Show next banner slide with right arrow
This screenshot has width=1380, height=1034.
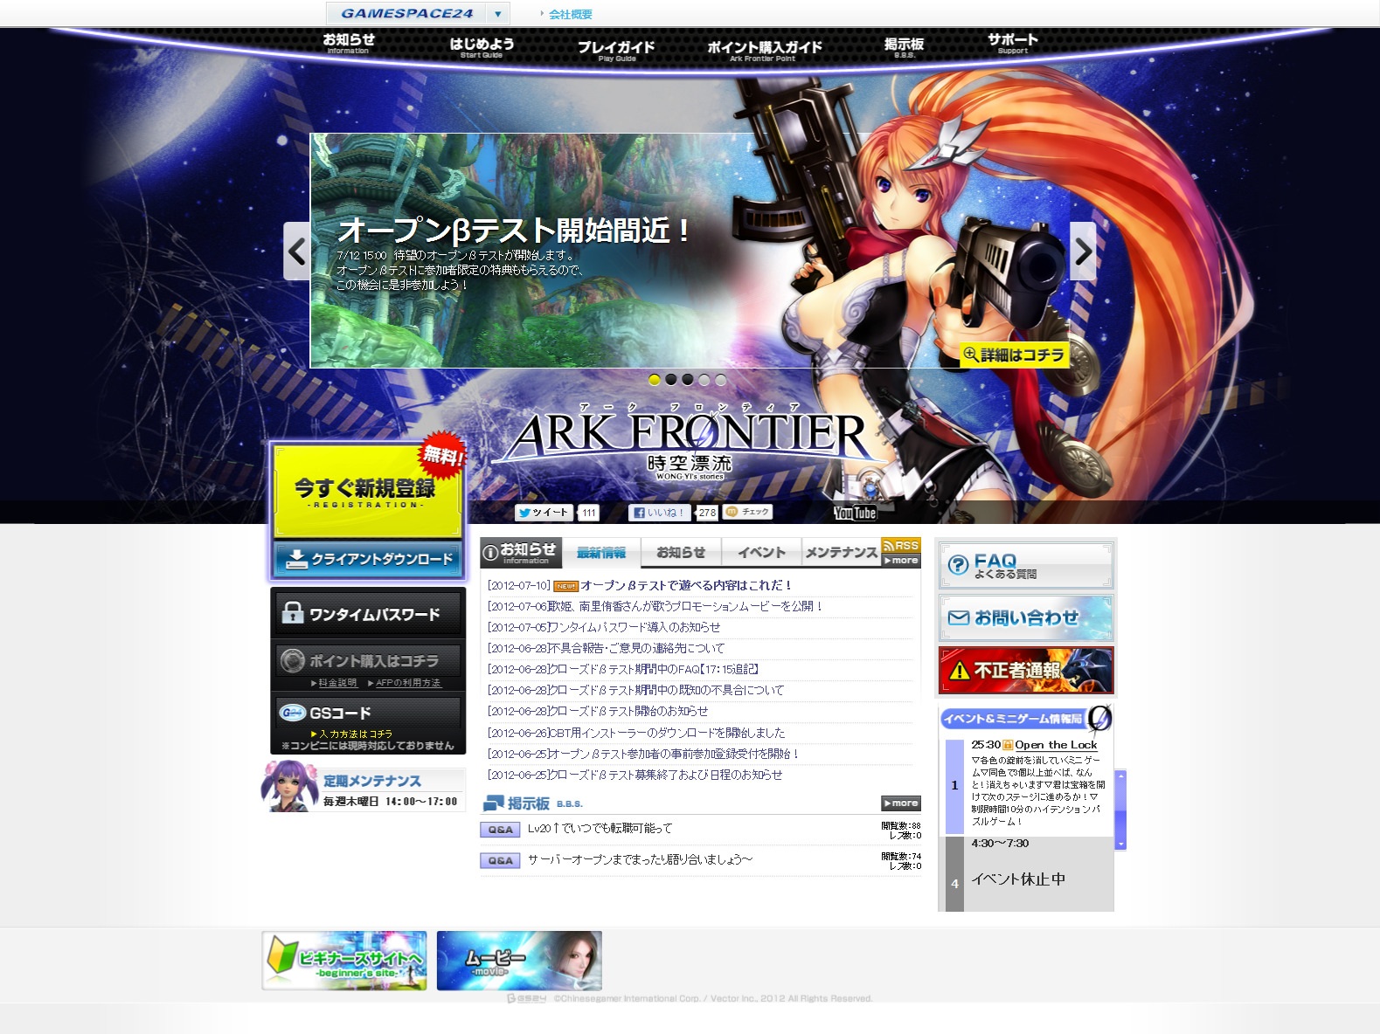[x=1083, y=252]
